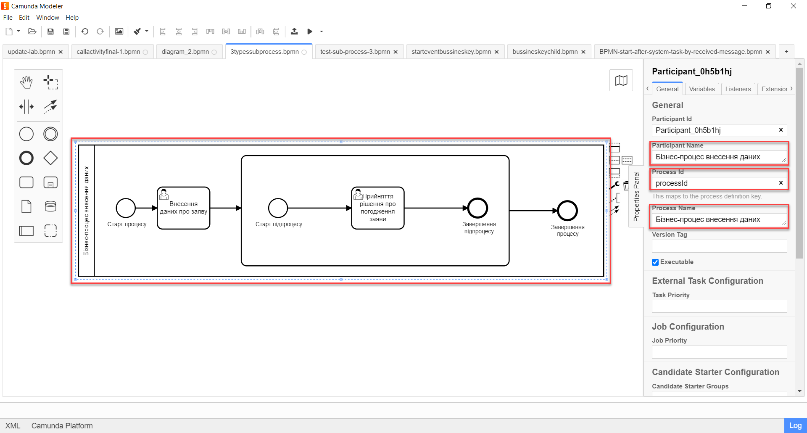
Task: Switch to test-sub-process-3.bpmn tab
Action: 355,52
